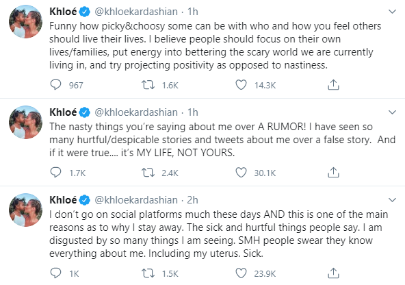
Task: Like the tweet with 14.3K likes
Action: [241, 84]
